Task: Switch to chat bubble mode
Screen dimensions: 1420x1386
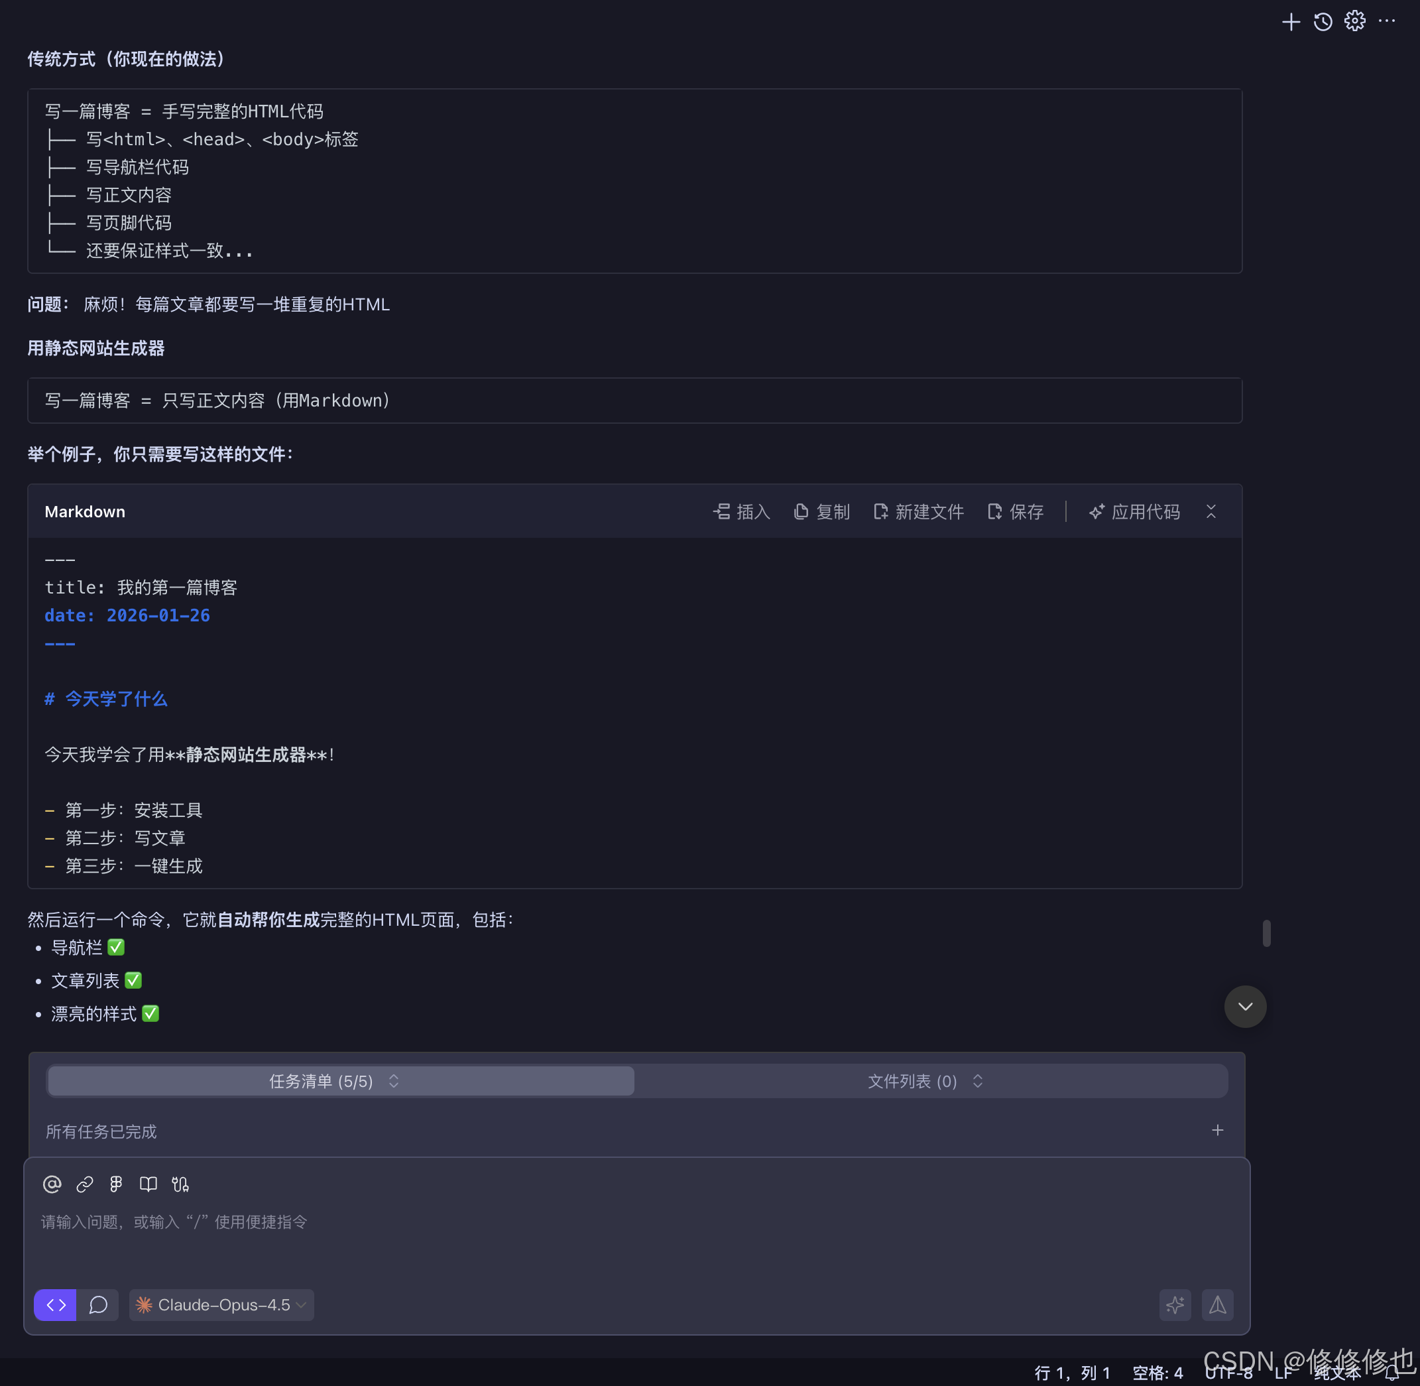Action: point(98,1305)
